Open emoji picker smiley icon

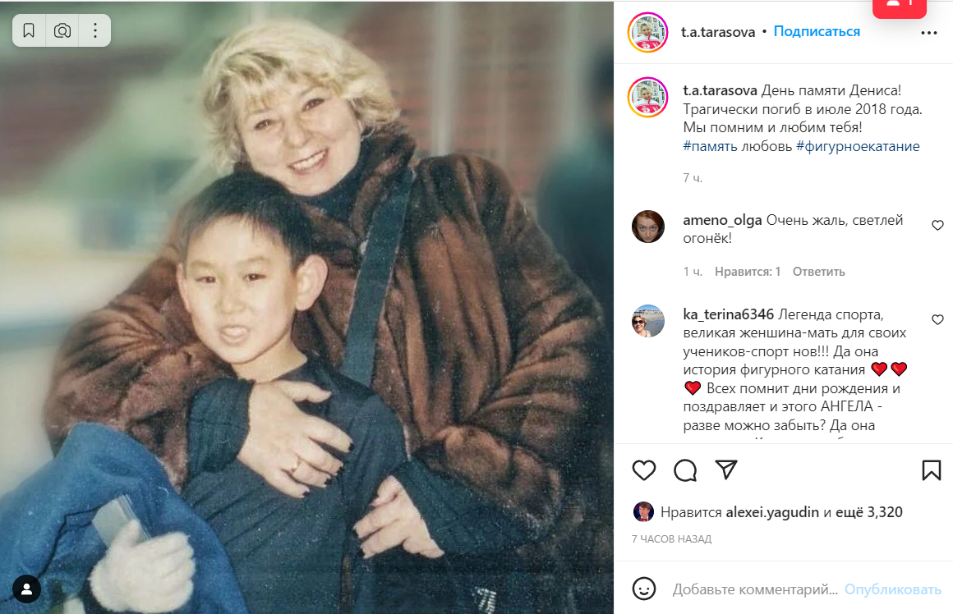tap(643, 588)
